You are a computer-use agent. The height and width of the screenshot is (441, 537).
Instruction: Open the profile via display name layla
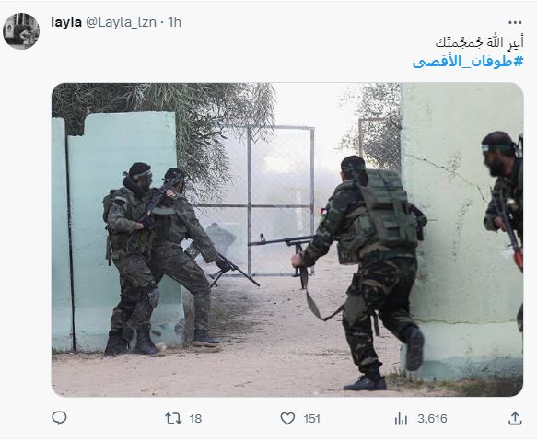66,22
